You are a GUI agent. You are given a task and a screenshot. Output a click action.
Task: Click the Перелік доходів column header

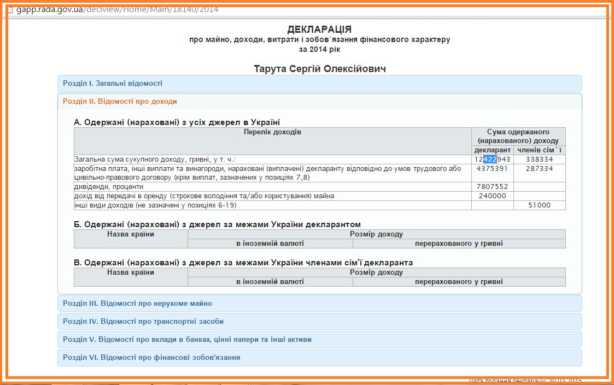[x=272, y=132]
